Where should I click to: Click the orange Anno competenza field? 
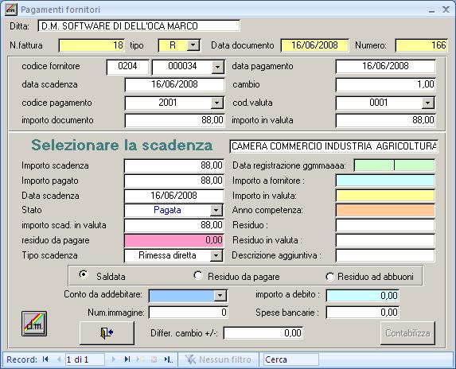[385, 211]
